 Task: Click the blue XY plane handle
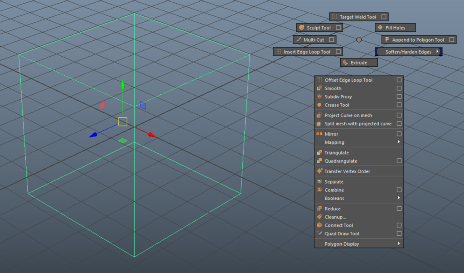click(143, 105)
